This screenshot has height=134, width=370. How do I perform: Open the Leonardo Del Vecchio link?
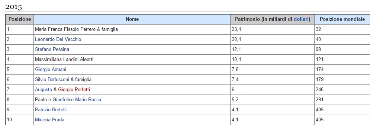(58, 39)
